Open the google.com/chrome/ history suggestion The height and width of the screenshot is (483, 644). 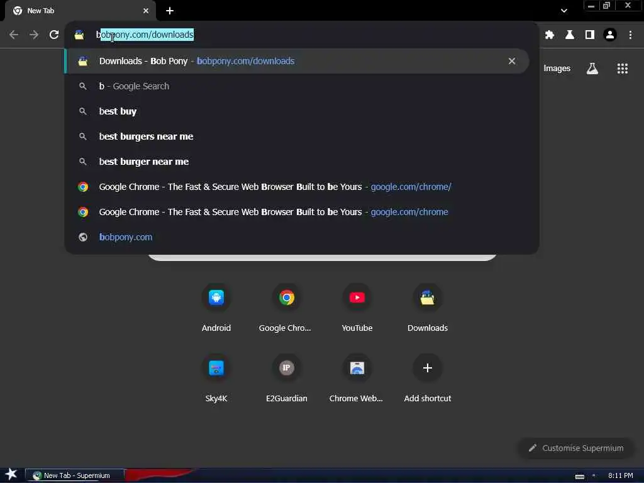point(297,187)
